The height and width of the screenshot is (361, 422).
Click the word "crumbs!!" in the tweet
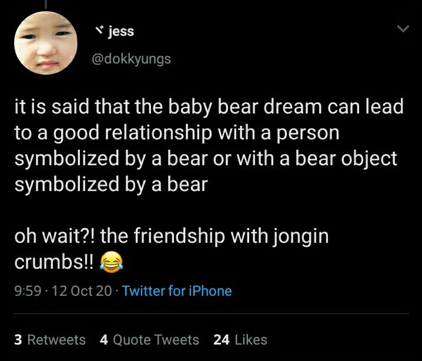pos(53,262)
